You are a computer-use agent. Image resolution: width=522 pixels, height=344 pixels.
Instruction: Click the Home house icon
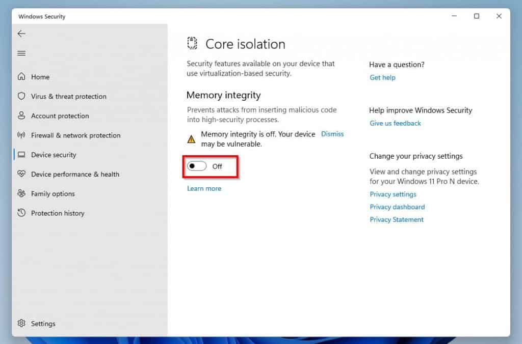[x=21, y=77]
